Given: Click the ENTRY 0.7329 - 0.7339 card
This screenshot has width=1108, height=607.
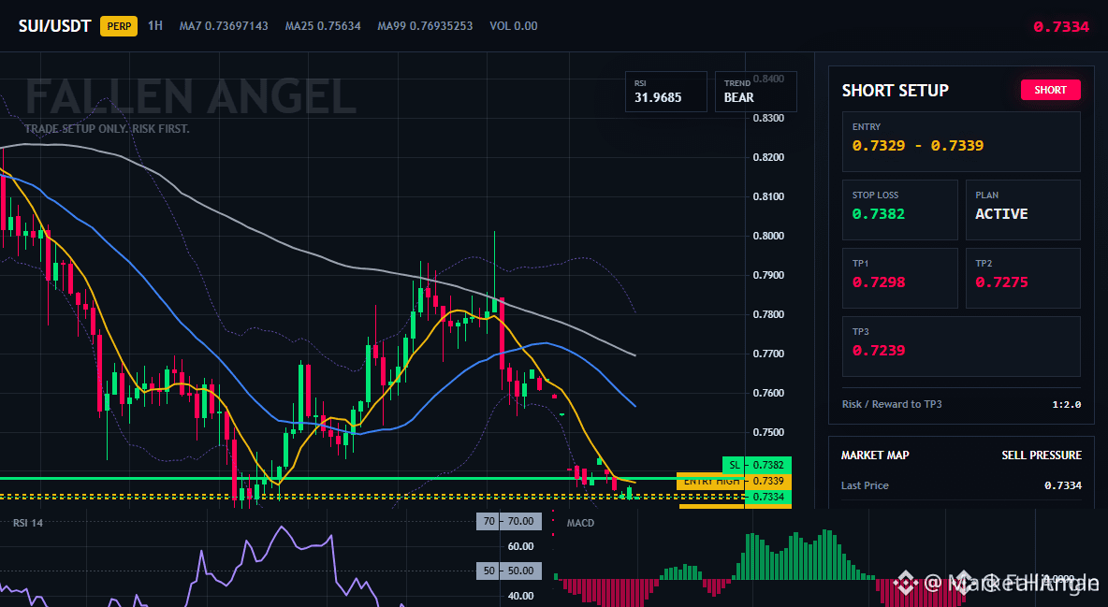Looking at the screenshot, I should (x=961, y=141).
